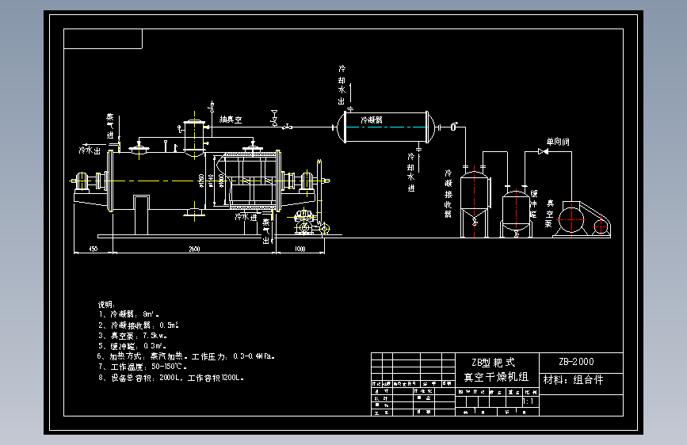
Task: Click the 单向阀 label near the check valve
Action: [x=558, y=142]
